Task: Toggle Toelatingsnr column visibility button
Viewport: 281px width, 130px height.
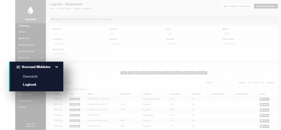Action: click(146, 73)
